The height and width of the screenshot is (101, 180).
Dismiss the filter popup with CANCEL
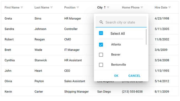coord(134,76)
